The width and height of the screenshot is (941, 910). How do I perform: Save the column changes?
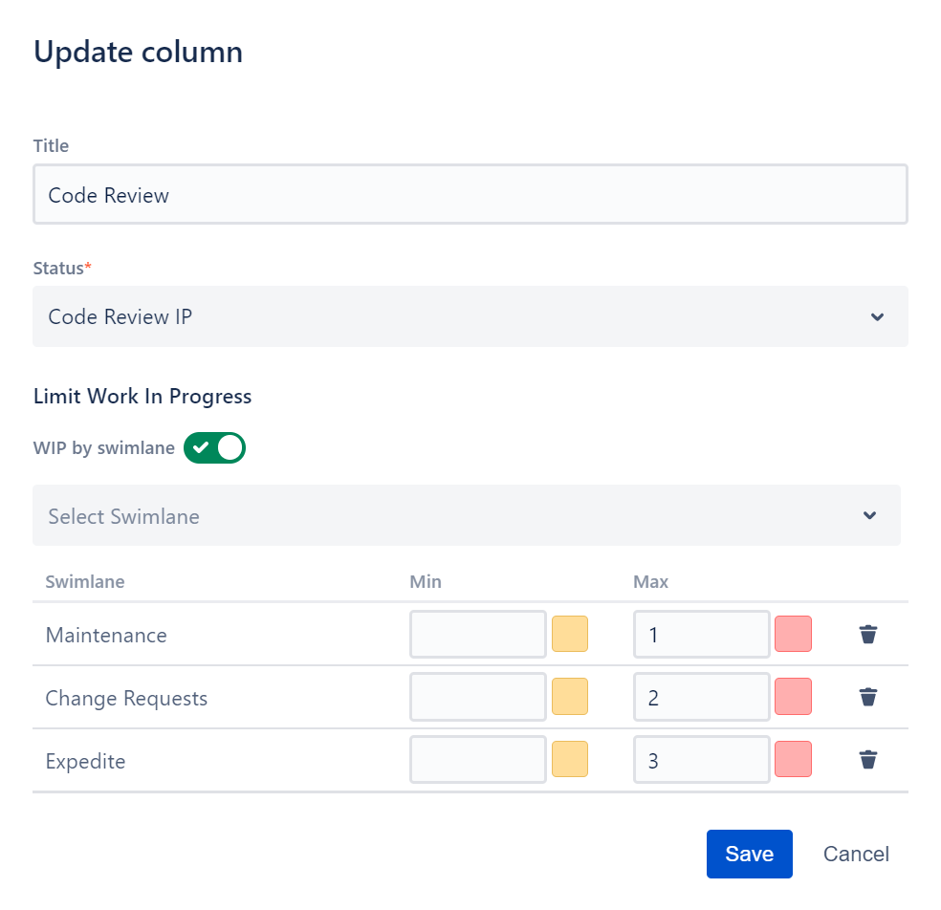click(x=749, y=854)
